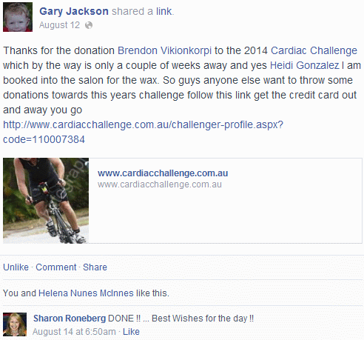Open Sharon Roneberg's avatar picture
This screenshot has height=340, width=364.
coord(15,324)
